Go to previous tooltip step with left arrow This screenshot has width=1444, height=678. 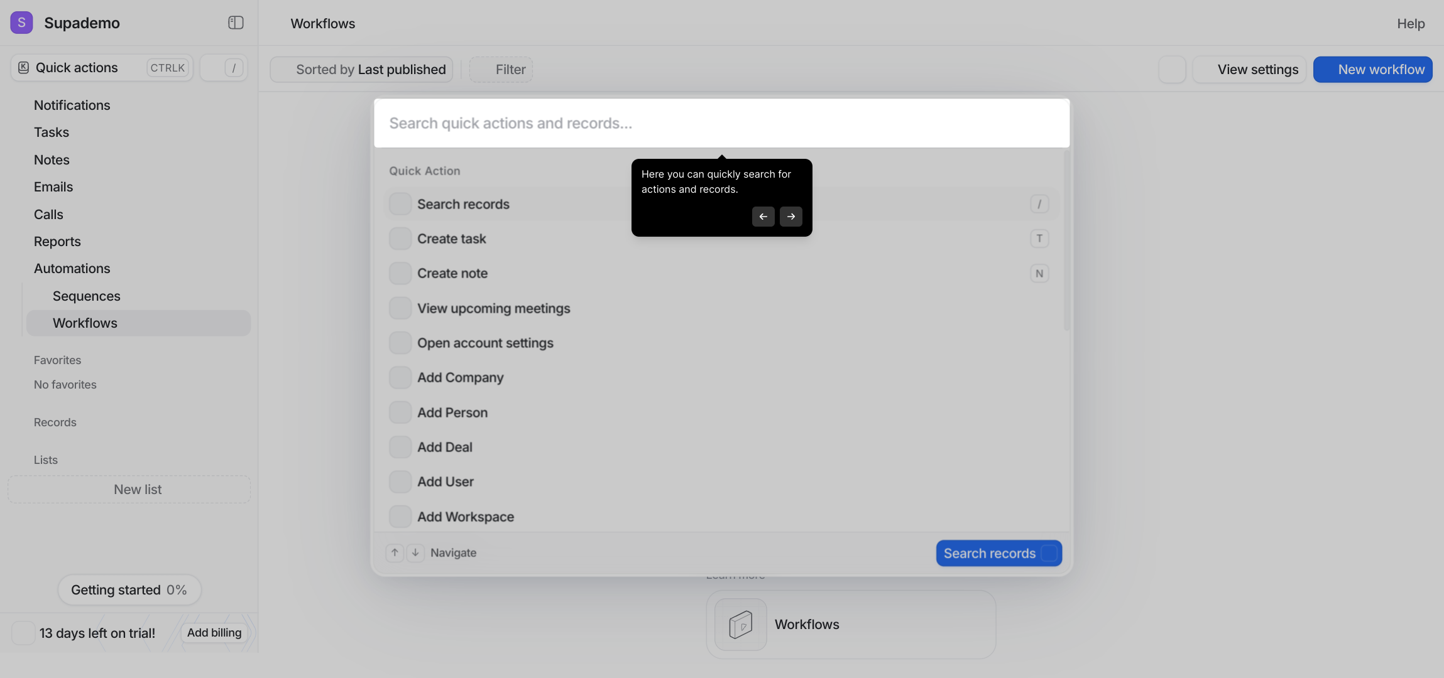pos(763,217)
